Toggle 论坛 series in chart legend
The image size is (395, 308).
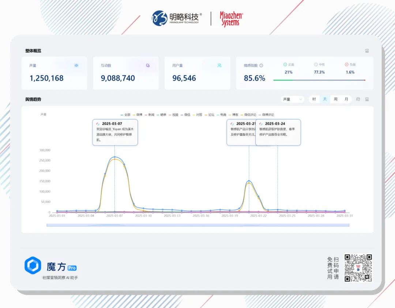pyautogui.click(x=210, y=115)
